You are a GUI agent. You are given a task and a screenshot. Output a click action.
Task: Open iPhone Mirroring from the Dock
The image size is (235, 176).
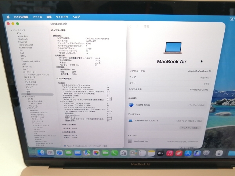197,153
